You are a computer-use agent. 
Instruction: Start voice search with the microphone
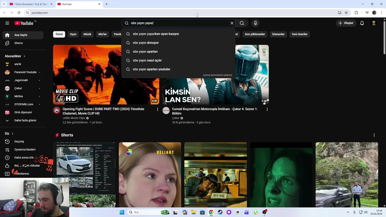coord(255,23)
